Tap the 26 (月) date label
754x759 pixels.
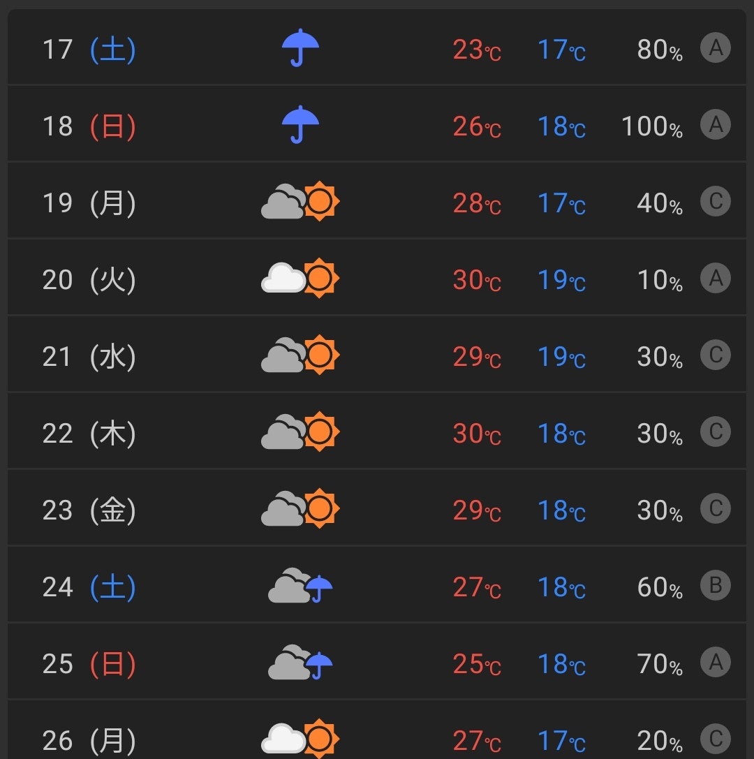pos(89,740)
